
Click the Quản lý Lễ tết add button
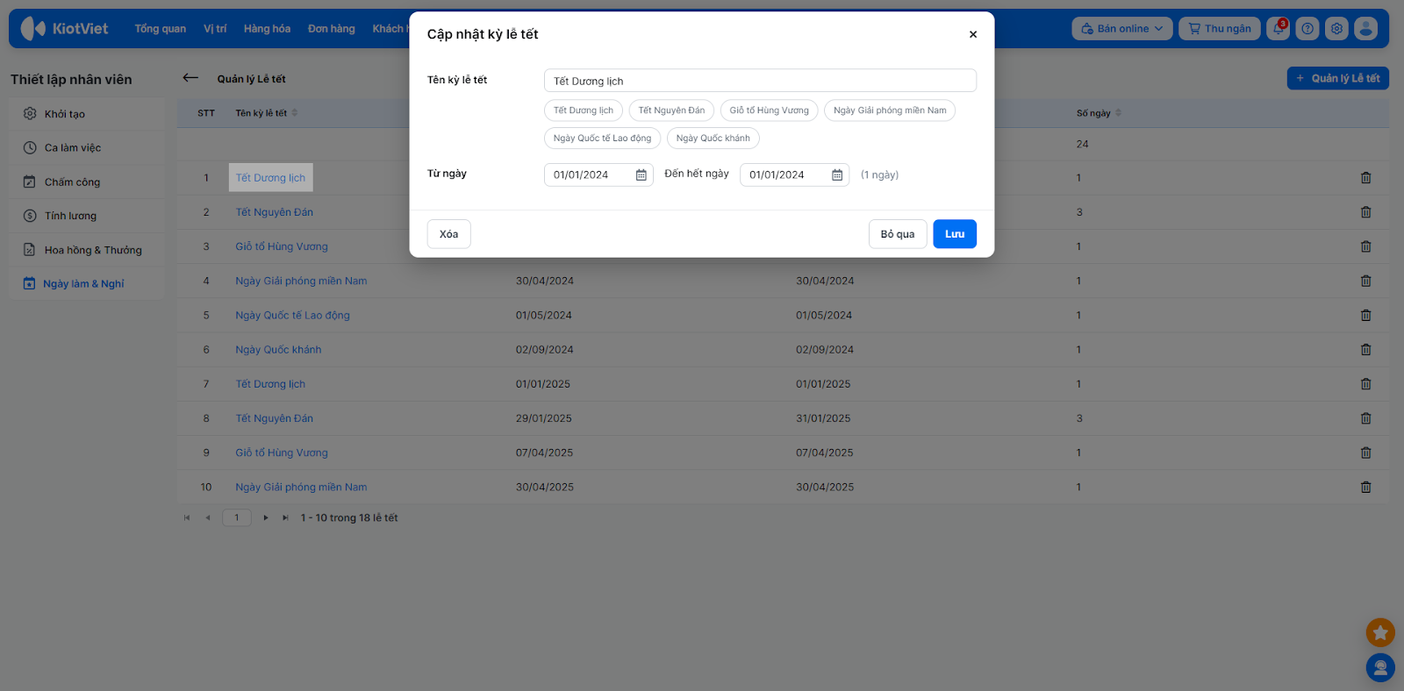[1338, 78]
